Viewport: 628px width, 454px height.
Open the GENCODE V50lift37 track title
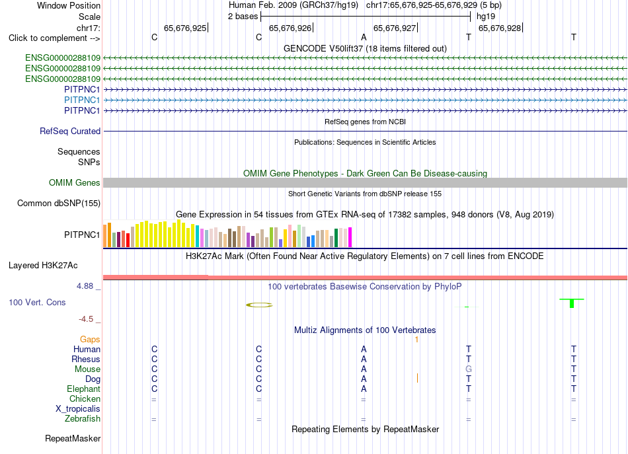(x=365, y=48)
